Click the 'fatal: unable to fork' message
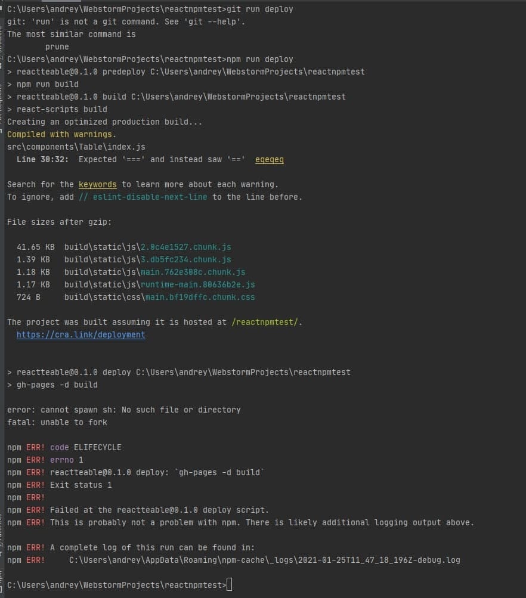Viewport: 526px width, 598px height. 57,423
